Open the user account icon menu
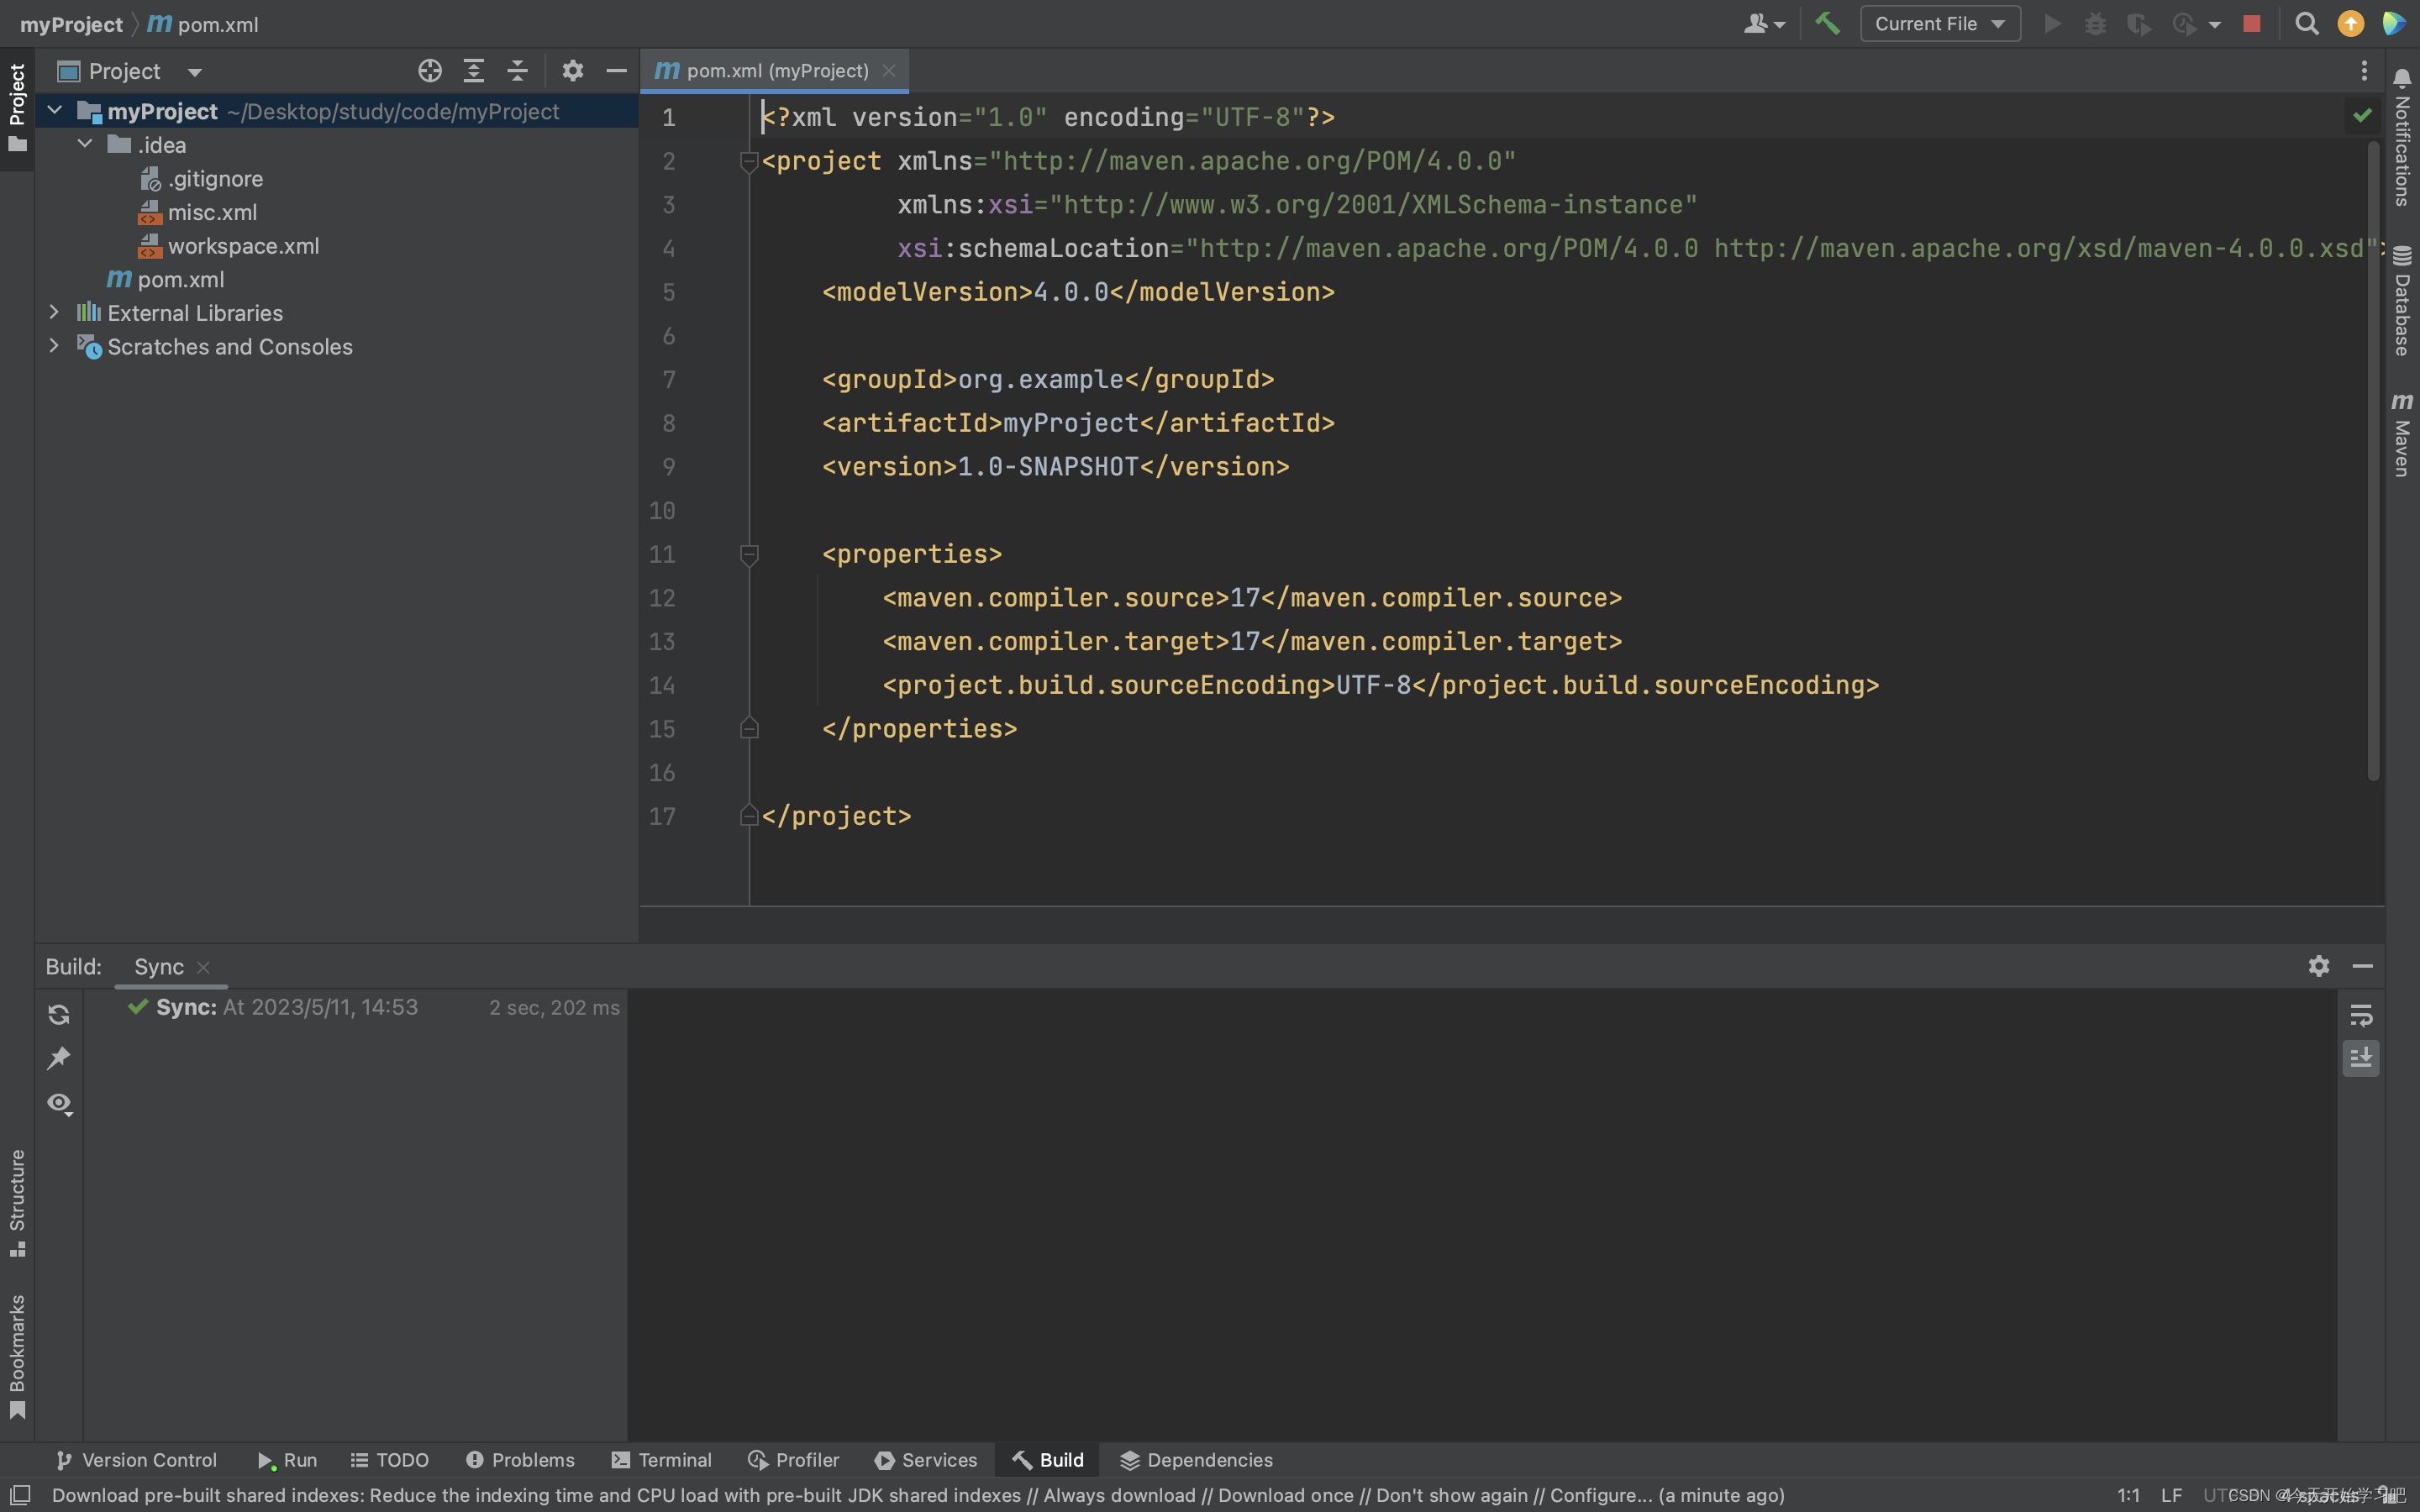The width and height of the screenshot is (2420, 1512). pos(1764,23)
